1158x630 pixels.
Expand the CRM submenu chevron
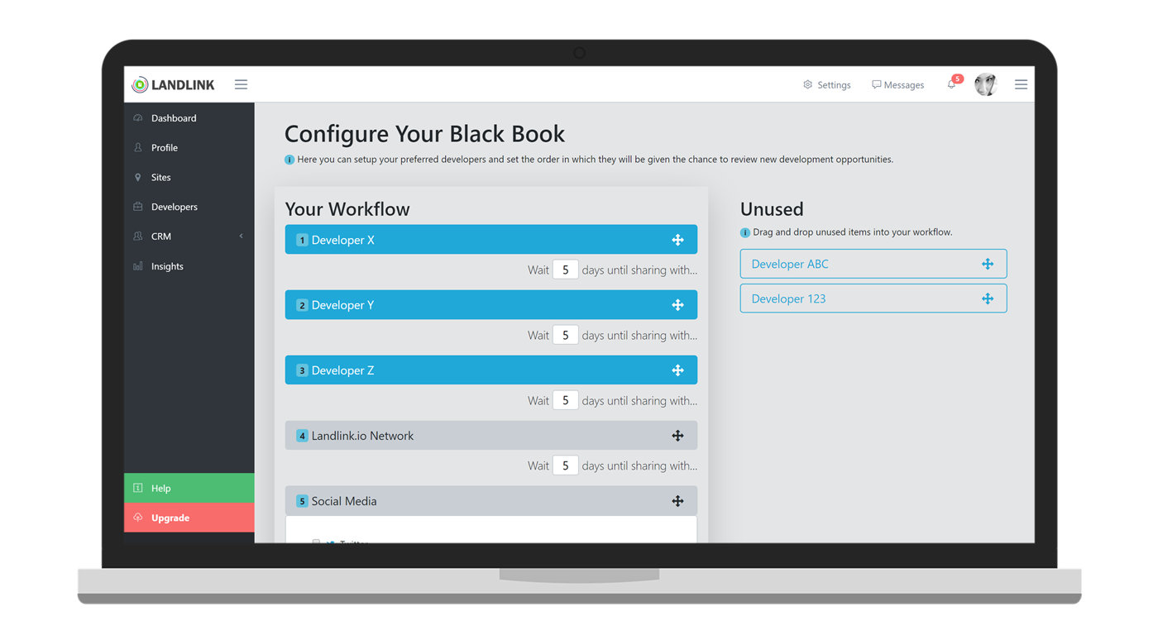coord(242,236)
